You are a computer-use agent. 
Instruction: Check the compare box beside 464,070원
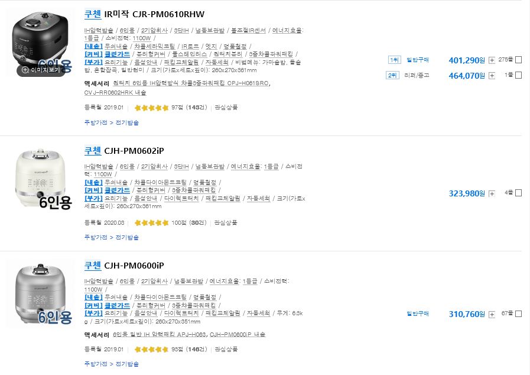519,75
